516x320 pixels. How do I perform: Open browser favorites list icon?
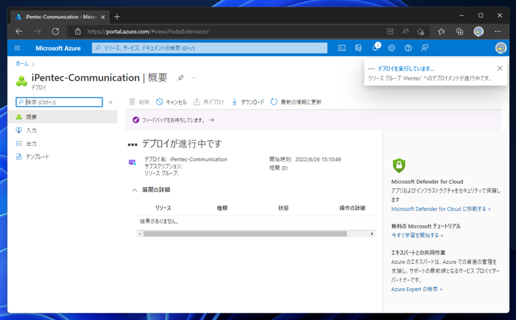tap(441, 32)
